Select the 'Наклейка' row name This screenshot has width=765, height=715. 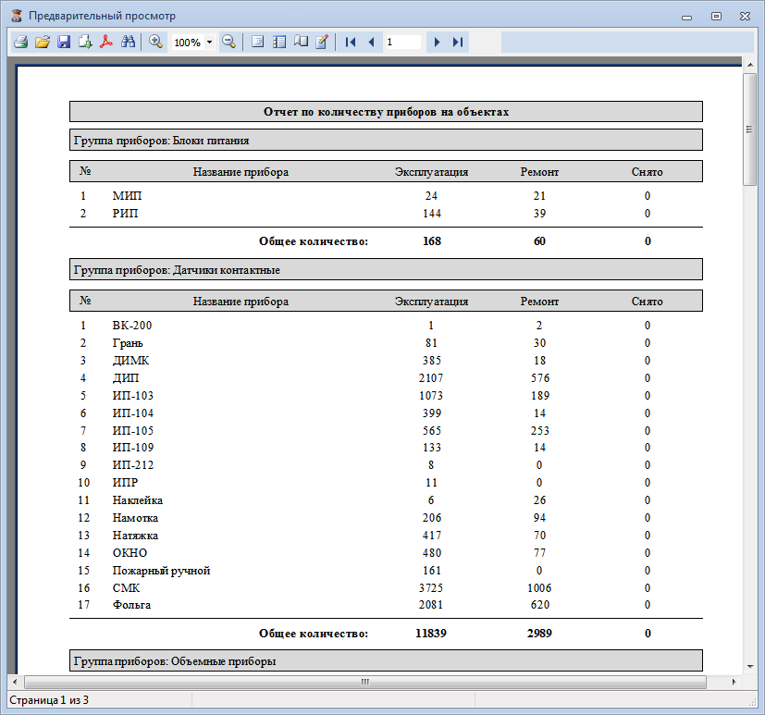tap(138, 499)
